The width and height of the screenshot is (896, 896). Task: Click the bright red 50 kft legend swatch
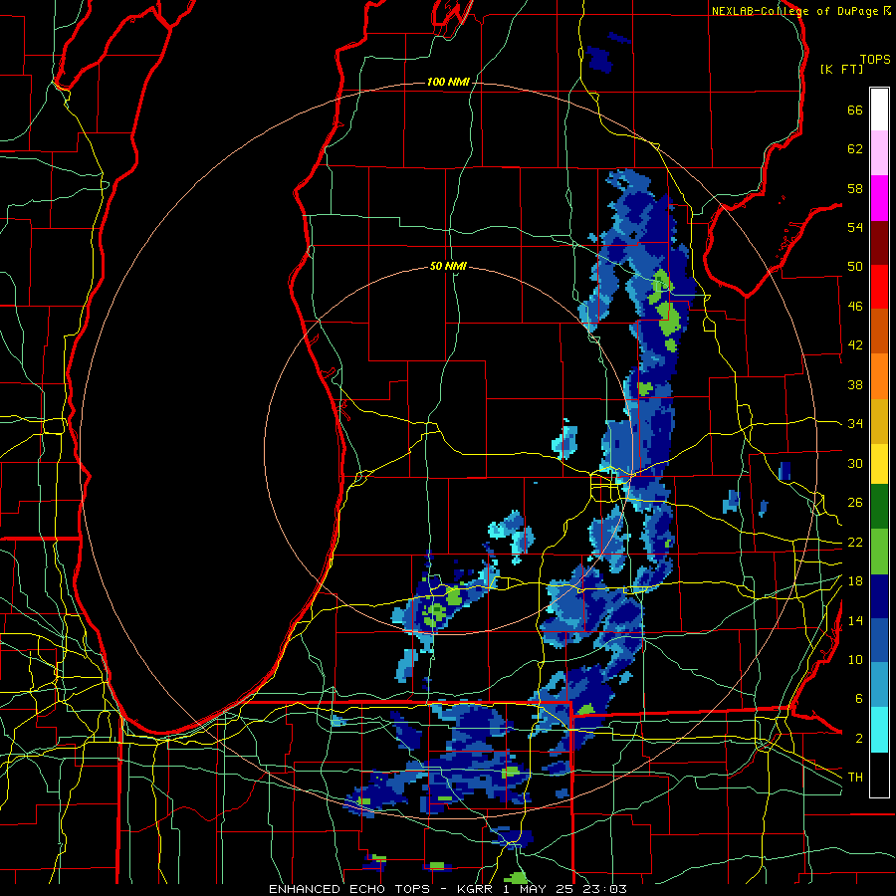click(879, 287)
